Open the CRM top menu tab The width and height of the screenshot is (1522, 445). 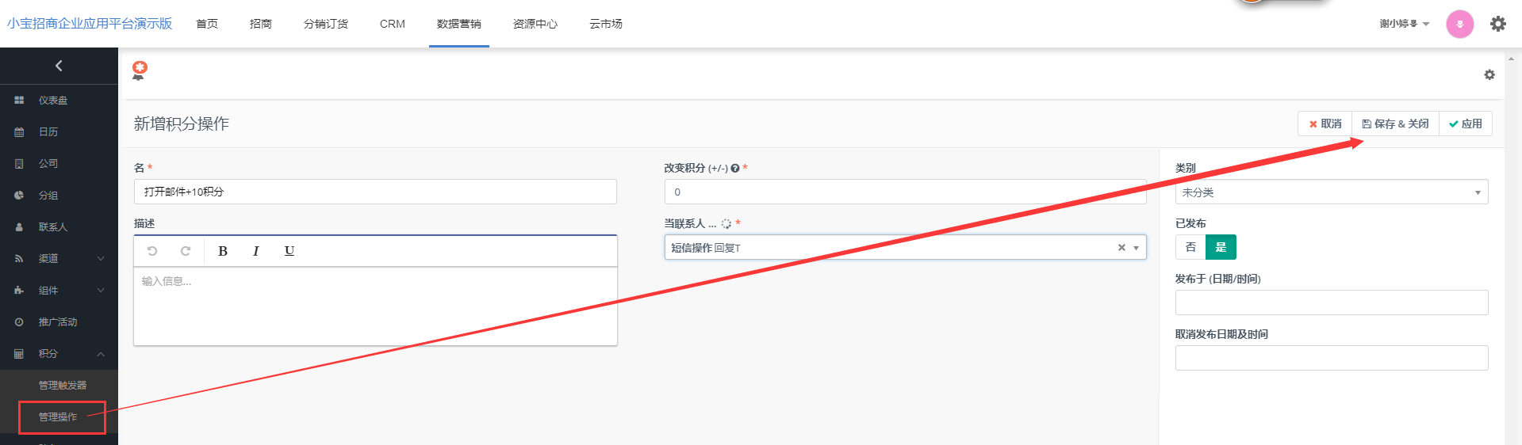pyautogui.click(x=392, y=24)
